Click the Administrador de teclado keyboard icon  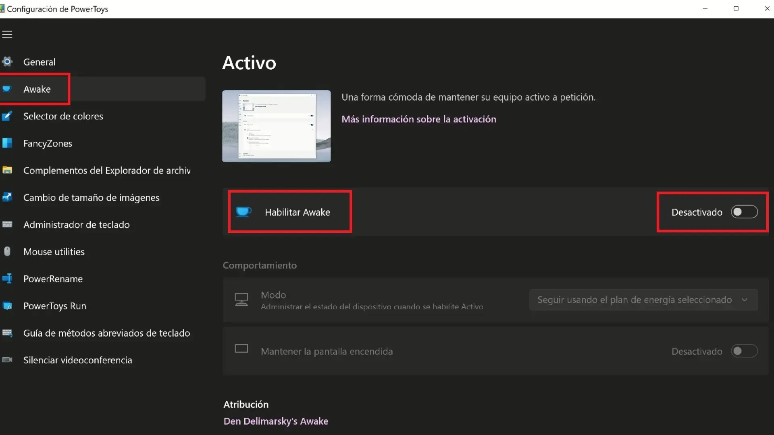pyautogui.click(x=7, y=224)
